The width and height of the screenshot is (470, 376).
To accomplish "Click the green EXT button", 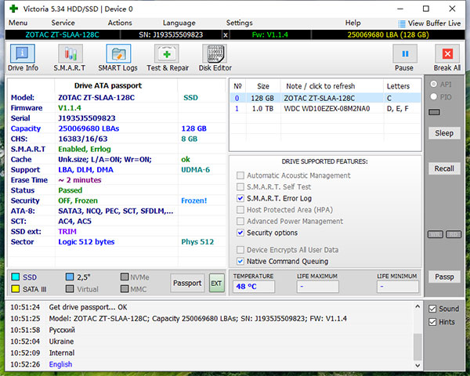I will [216, 284].
